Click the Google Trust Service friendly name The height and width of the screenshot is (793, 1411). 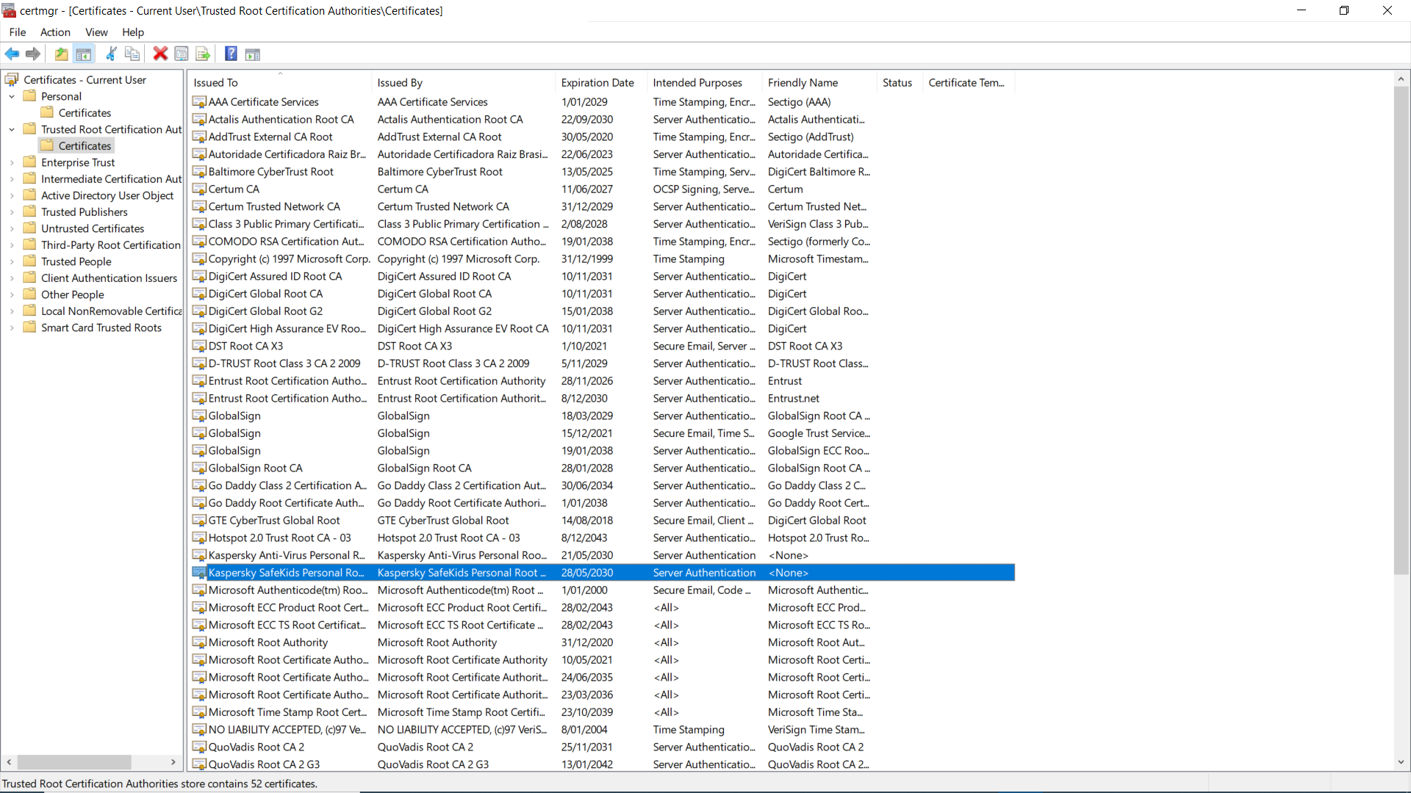click(x=819, y=433)
